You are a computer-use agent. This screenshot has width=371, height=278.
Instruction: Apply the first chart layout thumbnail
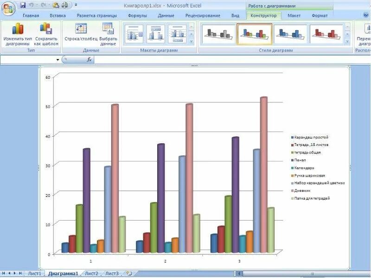coord(134,34)
